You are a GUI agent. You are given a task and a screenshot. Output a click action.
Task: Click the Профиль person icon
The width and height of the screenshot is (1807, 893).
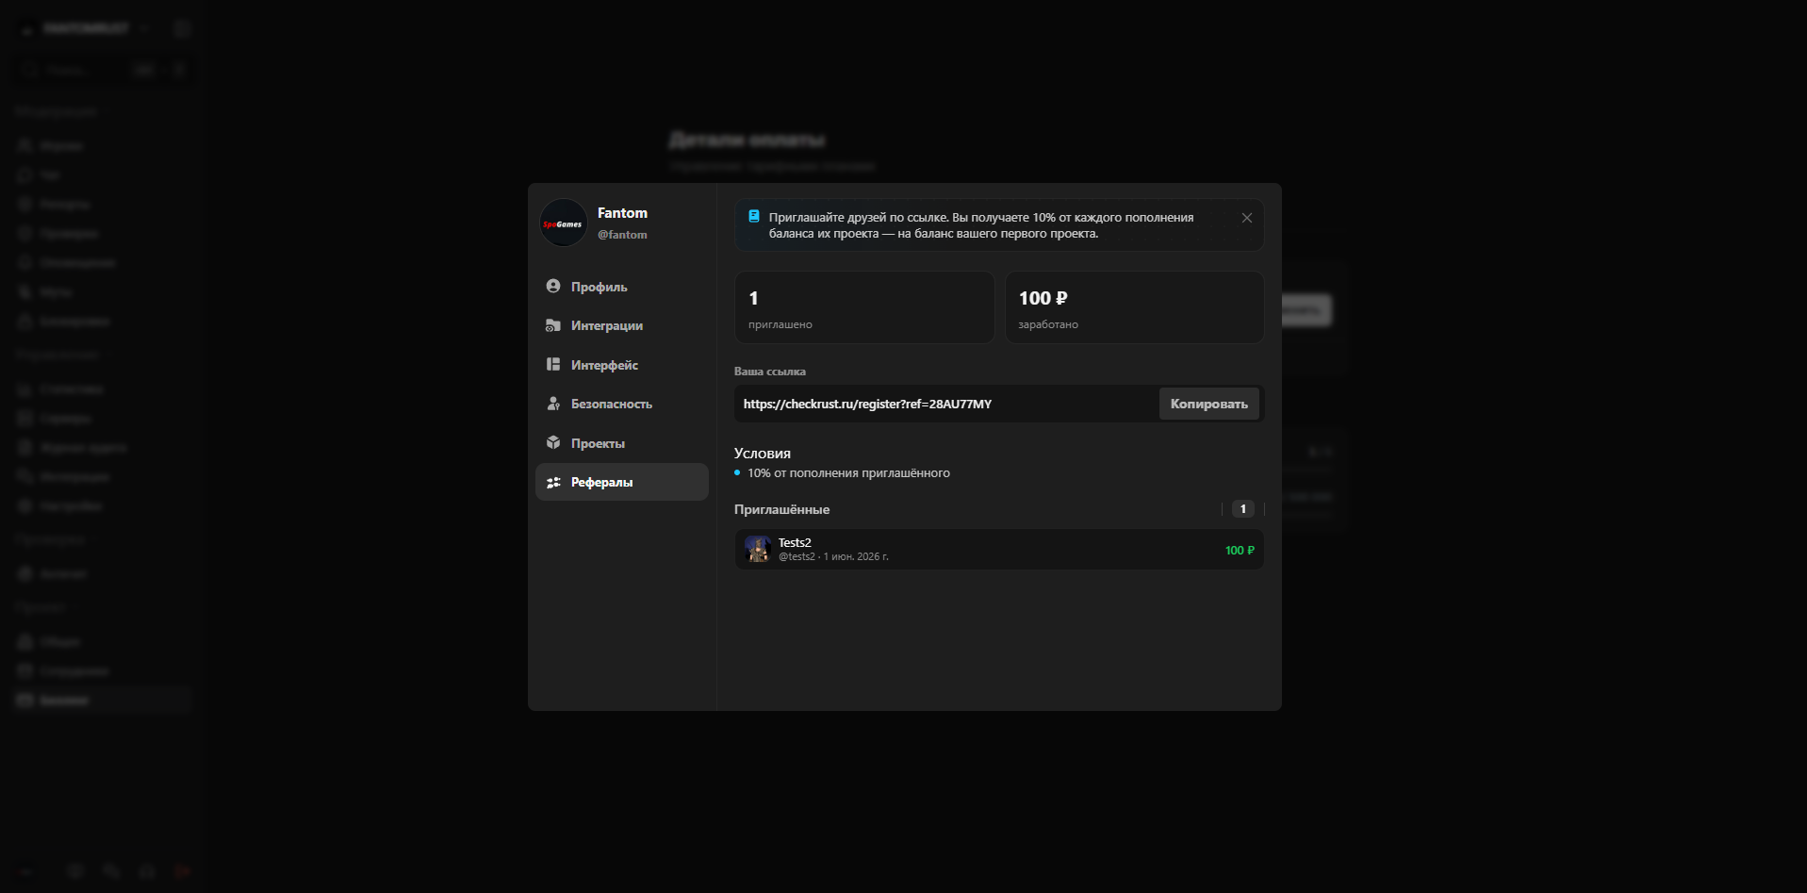pyautogui.click(x=553, y=286)
